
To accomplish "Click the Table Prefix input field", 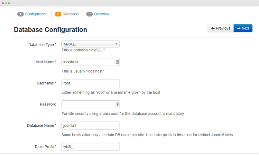I will [90, 147].
